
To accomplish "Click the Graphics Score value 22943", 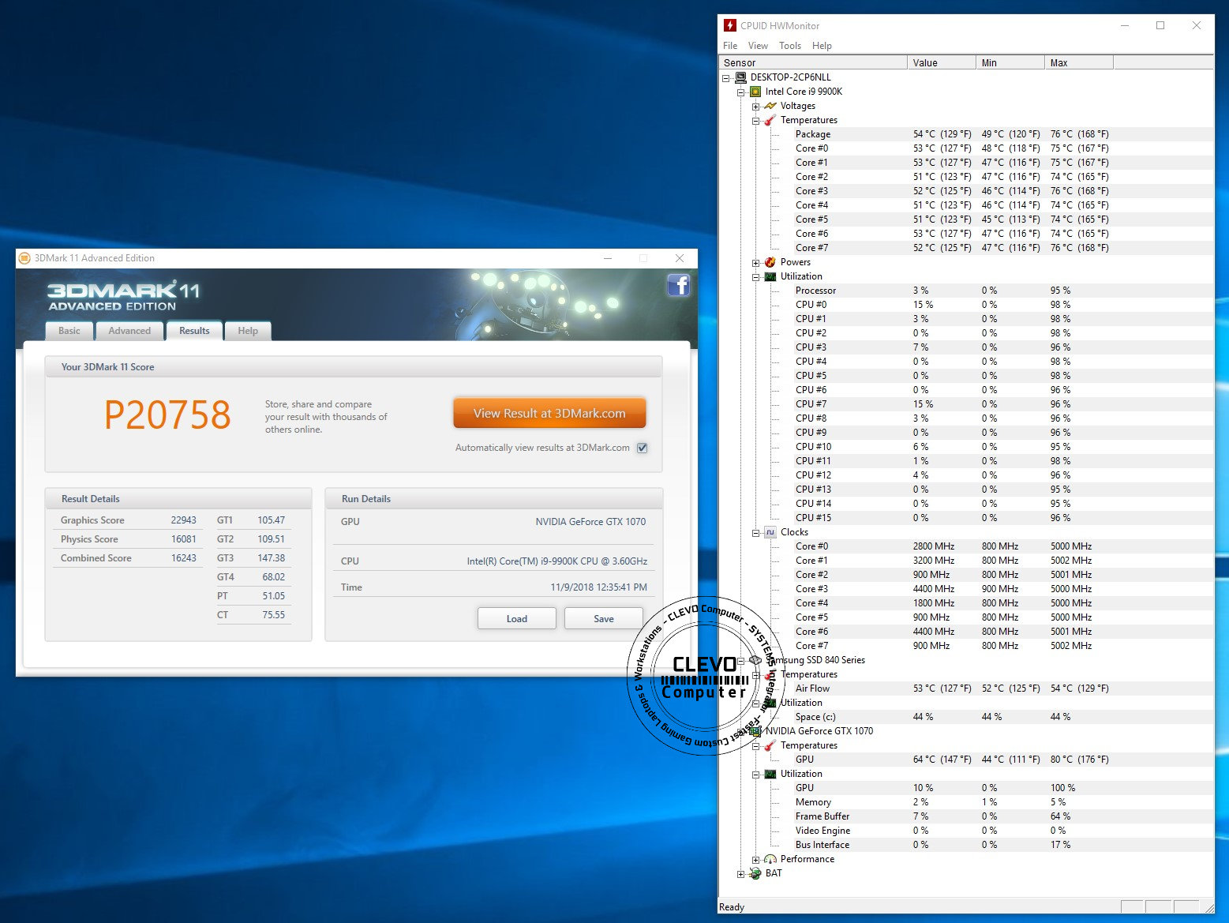I will [x=183, y=520].
